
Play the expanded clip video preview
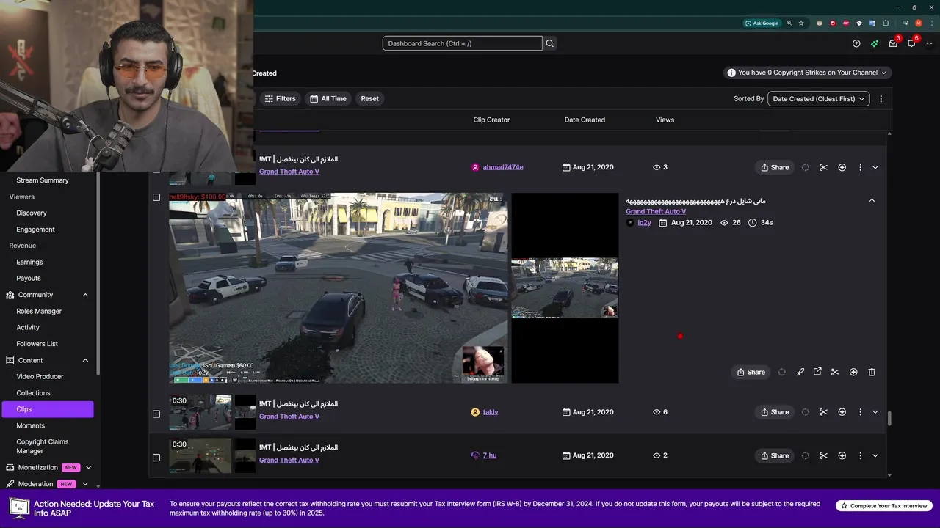point(338,288)
